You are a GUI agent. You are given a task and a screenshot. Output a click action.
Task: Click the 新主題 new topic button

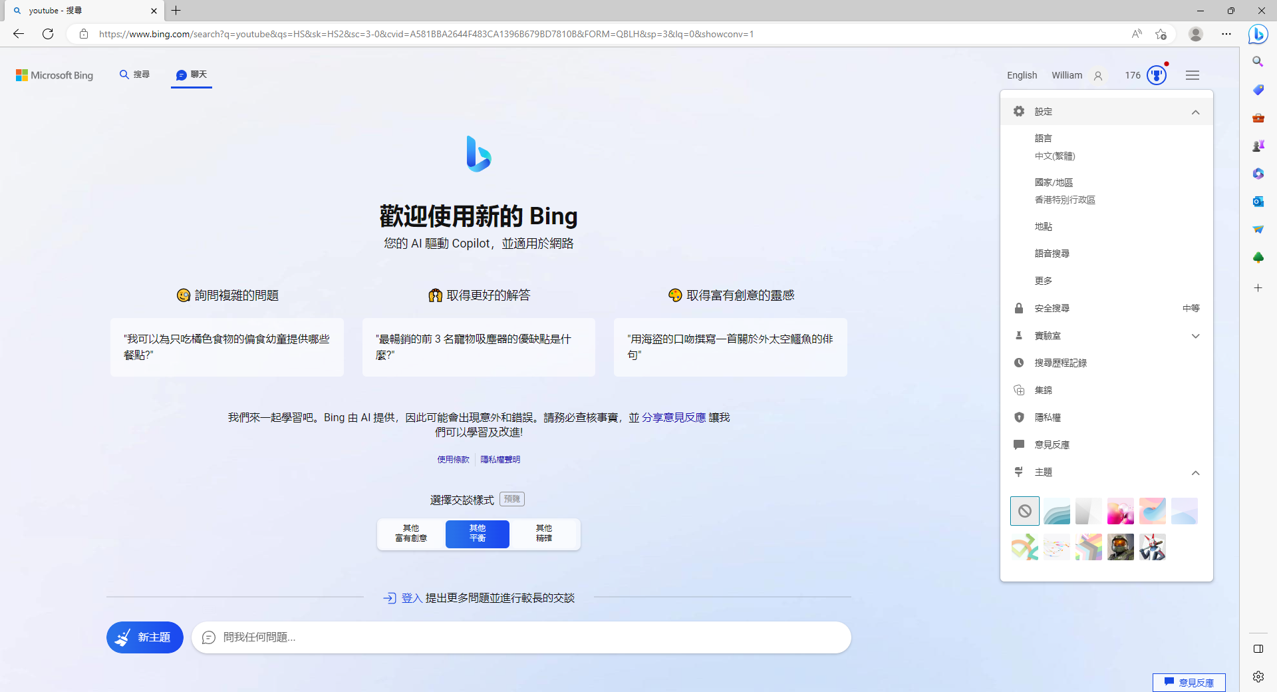click(x=145, y=637)
